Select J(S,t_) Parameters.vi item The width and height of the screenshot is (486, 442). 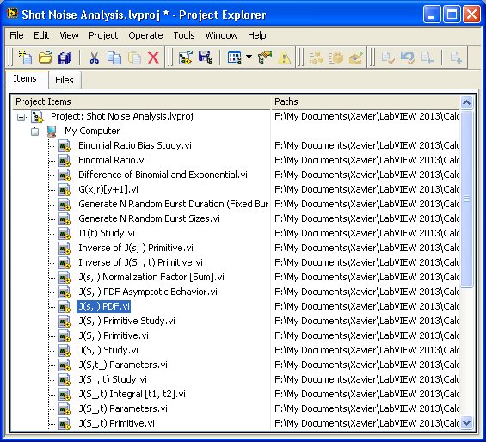[123, 365]
